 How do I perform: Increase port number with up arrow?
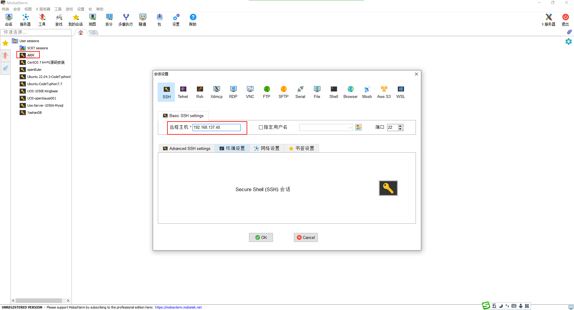coord(400,126)
